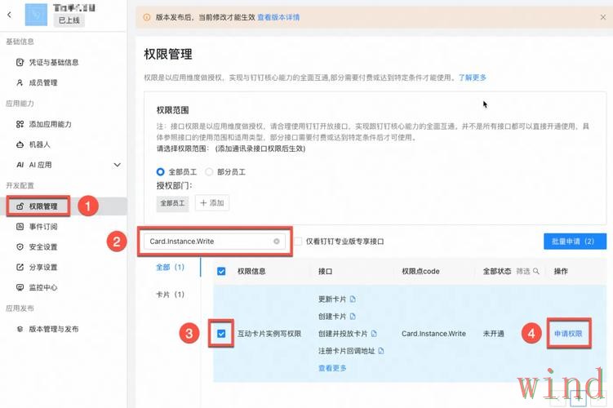Focus the Card.Instance.Write search field
Viewport: 613px width, 408px height.
tap(214, 242)
